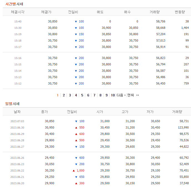This screenshot has width=191, height=187.
Task: Go to page 3 of hourly quotes
Action: click(70, 95)
